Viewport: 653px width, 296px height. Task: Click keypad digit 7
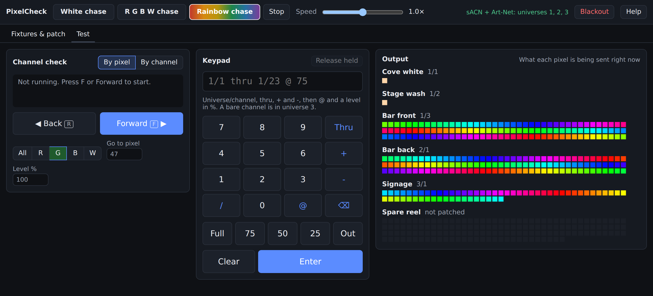[221, 127]
